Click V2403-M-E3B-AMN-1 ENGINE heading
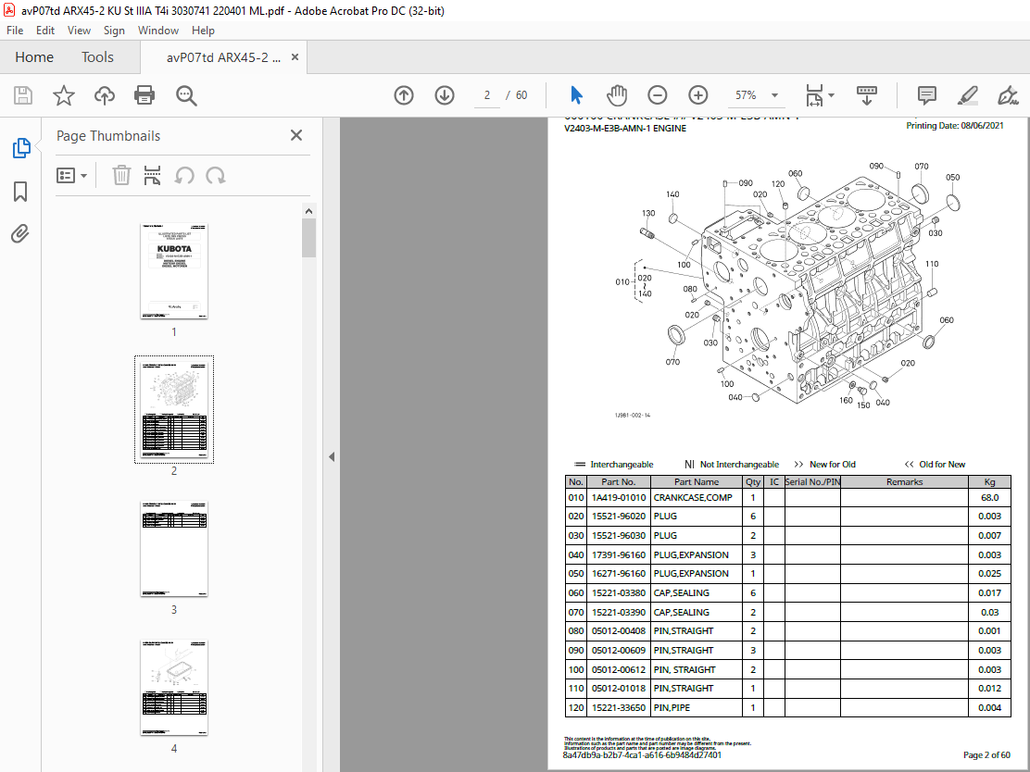The height and width of the screenshot is (772, 1030). (x=624, y=129)
